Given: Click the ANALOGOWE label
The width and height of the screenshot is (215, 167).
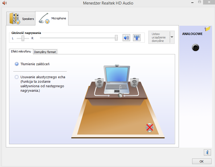Looking at the screenshot, I should point(192,34).
